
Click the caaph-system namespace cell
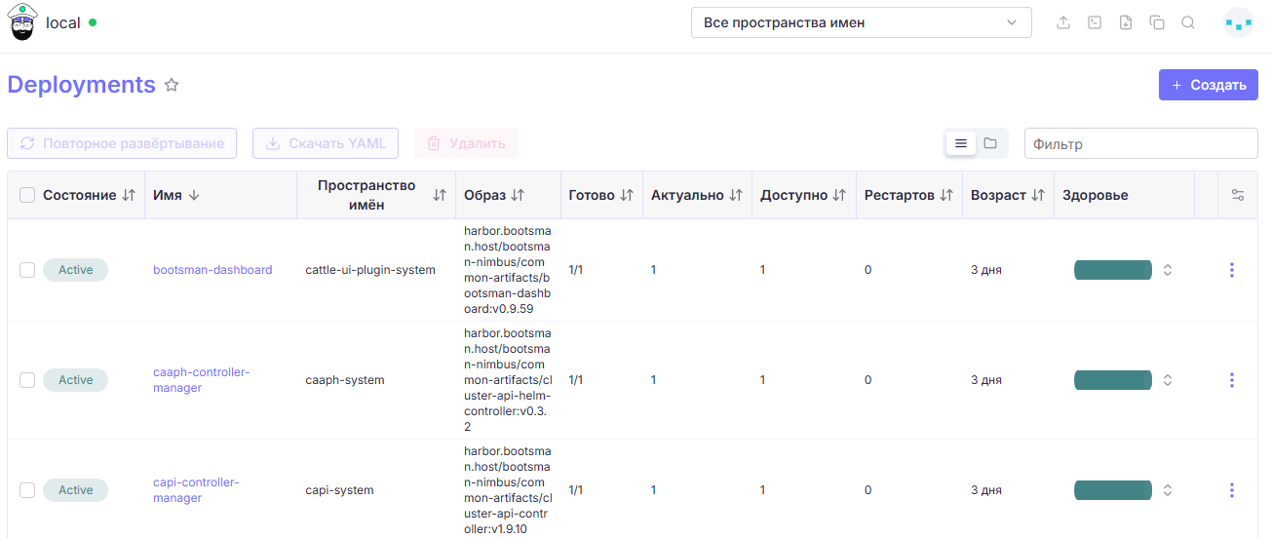point(345,380)
